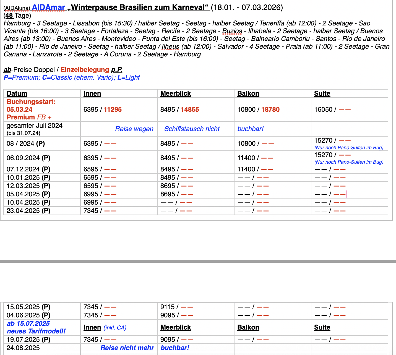
Task: Click Innen price 6995 in the 10.04.2025 row
Action: pos(91,202)
